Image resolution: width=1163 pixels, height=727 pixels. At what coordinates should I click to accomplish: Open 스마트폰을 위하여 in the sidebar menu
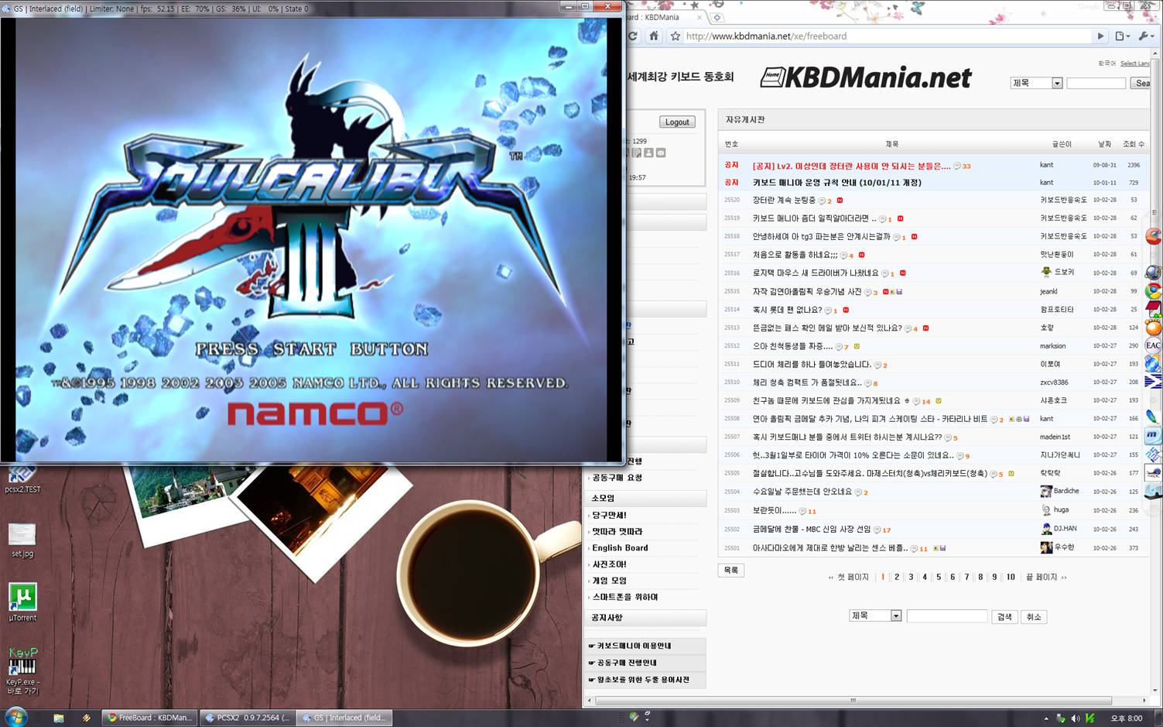click(624, 596)
